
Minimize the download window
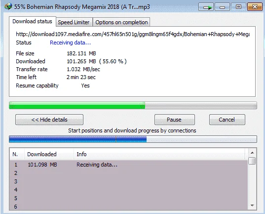click(222, 7)
